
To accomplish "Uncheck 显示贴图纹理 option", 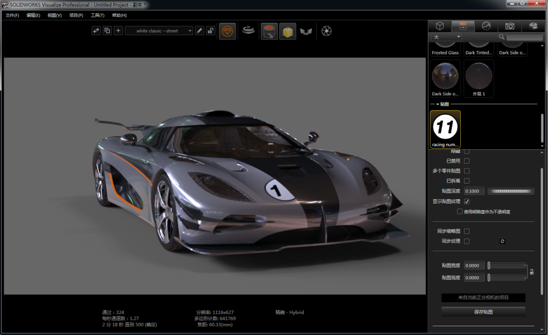I will (x=467, y=201).
